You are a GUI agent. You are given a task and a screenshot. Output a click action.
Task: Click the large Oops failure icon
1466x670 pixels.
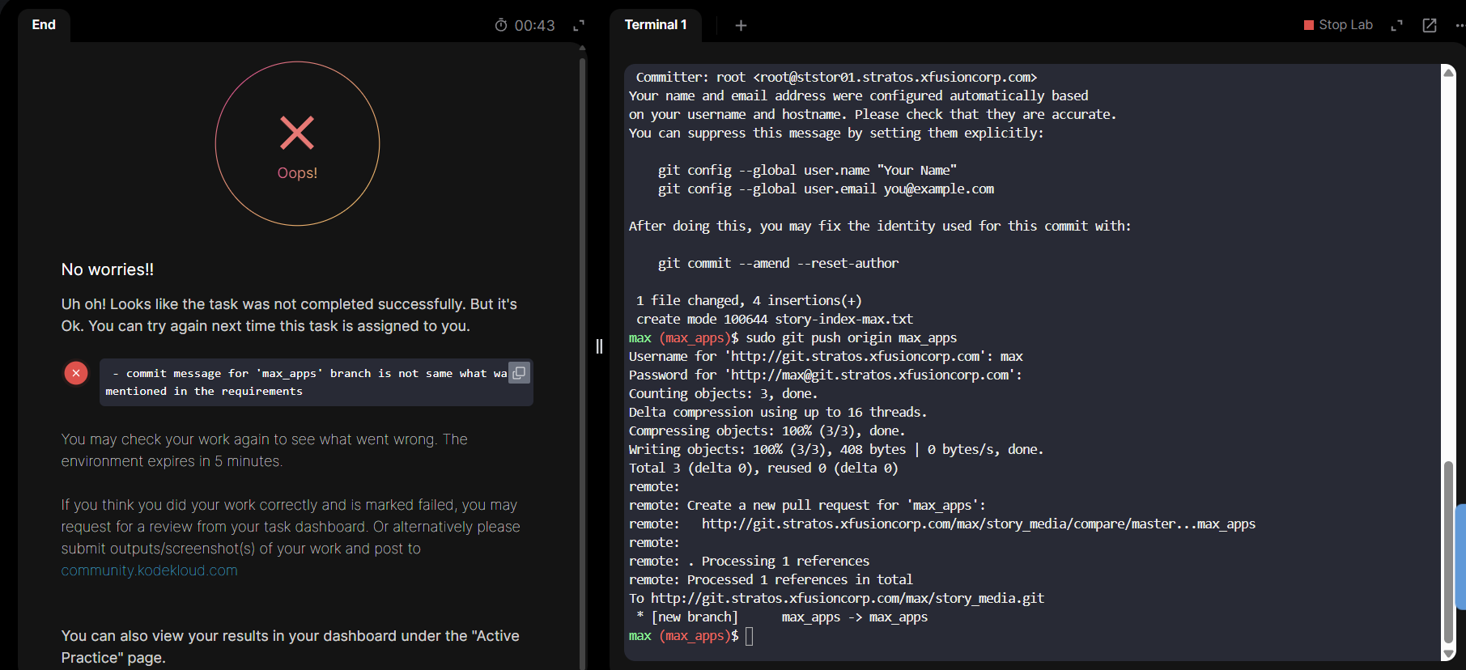coord(297,143)
